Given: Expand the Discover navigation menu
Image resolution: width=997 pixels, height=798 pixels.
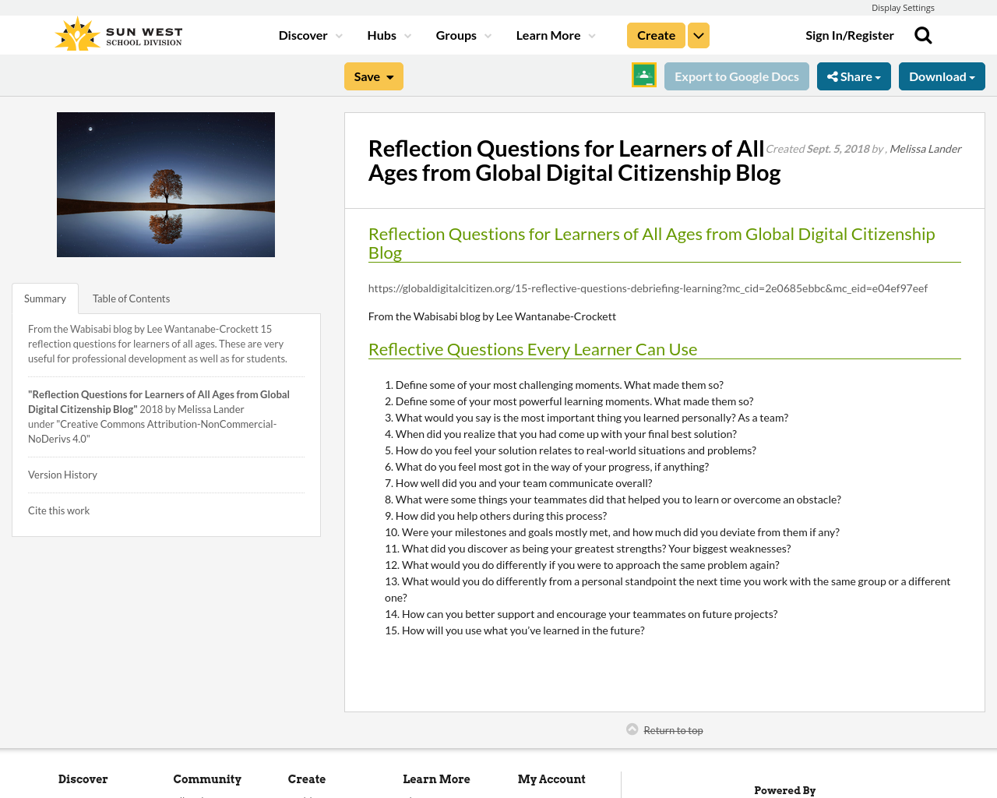Looking at the screenshot, I should (308, 34).
